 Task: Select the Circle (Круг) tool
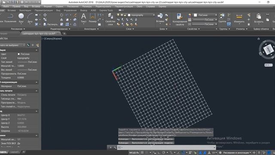(21, 18)
